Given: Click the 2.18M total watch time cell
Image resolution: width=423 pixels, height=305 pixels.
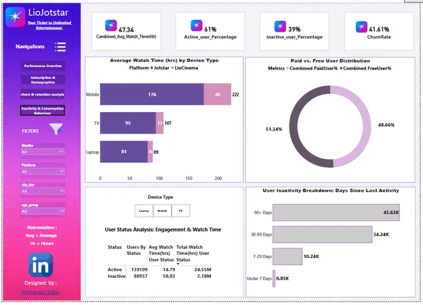Looking at the screenshot, I should (204, 276).
